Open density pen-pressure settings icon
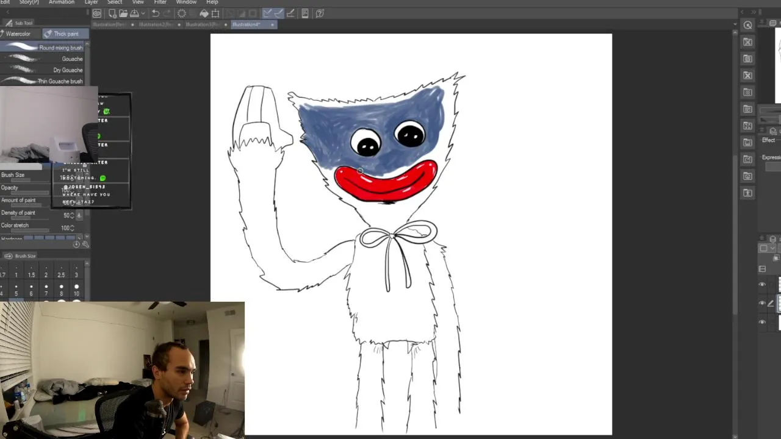 [79, 215]
